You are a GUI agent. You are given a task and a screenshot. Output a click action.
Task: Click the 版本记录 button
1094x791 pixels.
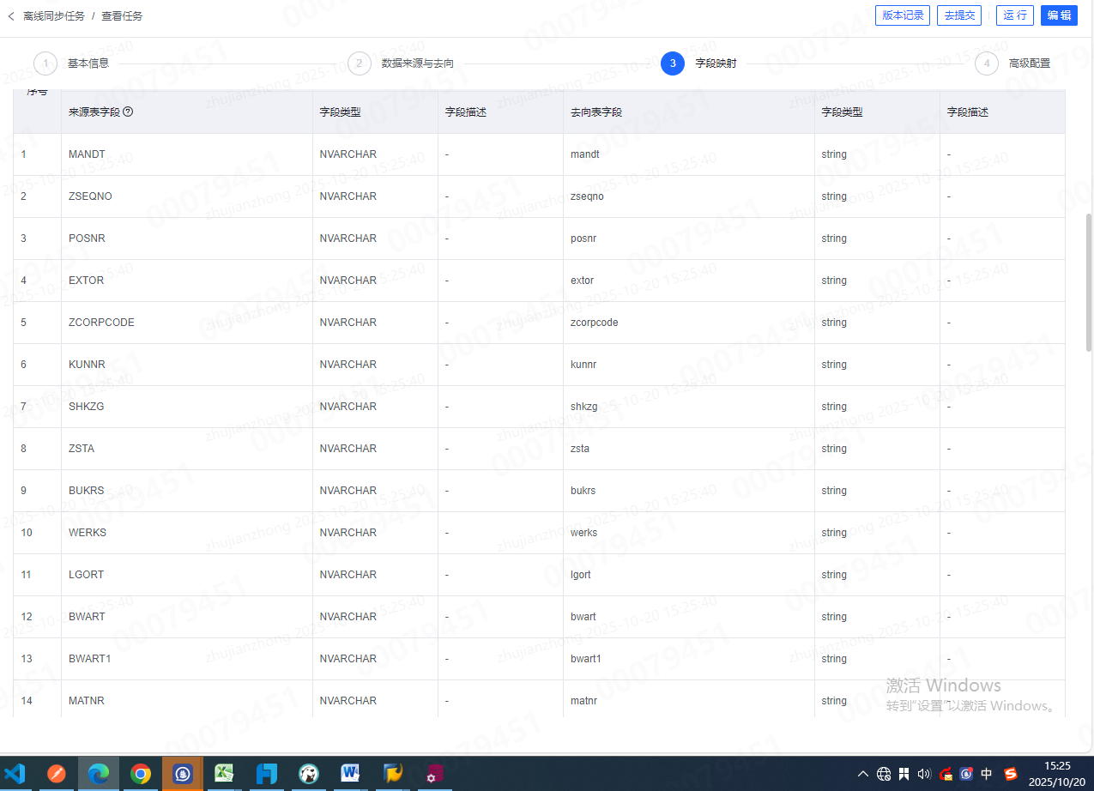pyautogui.click(x=903, y=15)
